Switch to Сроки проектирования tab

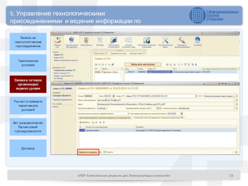[105, 117]
